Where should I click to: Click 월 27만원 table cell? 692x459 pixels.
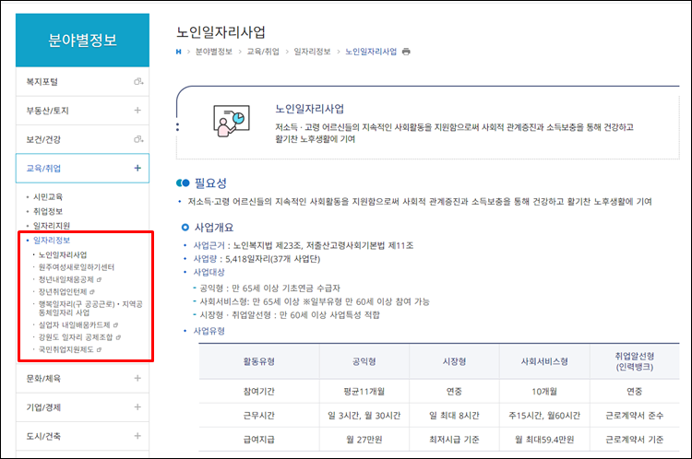364,440
